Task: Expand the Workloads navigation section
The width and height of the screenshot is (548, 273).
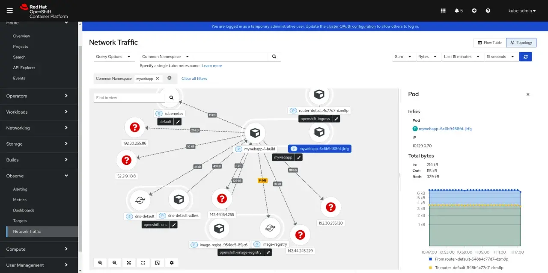Action: (39, 112)
